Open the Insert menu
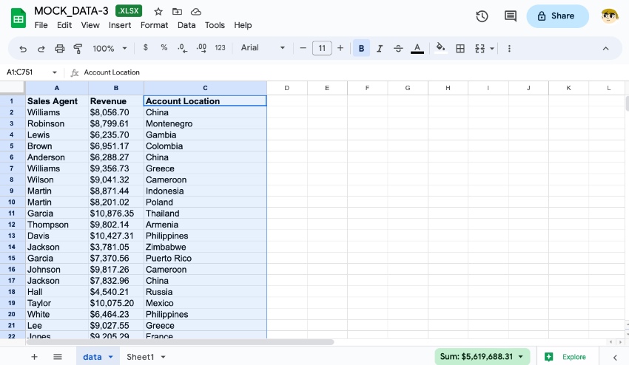This screenshot has width=629, height=365. 120,25
